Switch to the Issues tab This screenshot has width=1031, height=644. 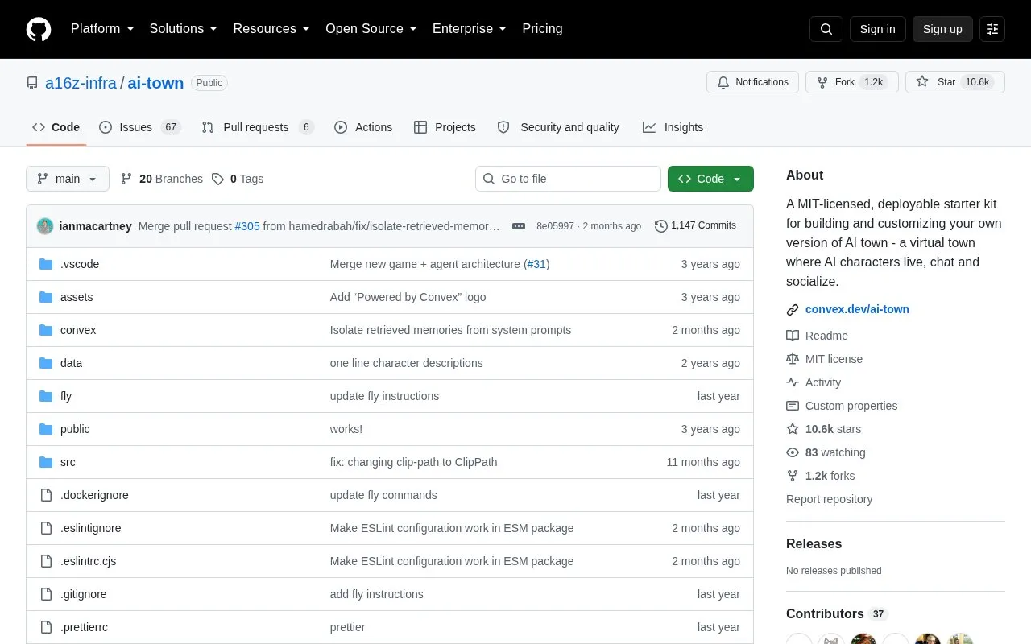click(x=140, y=127)
